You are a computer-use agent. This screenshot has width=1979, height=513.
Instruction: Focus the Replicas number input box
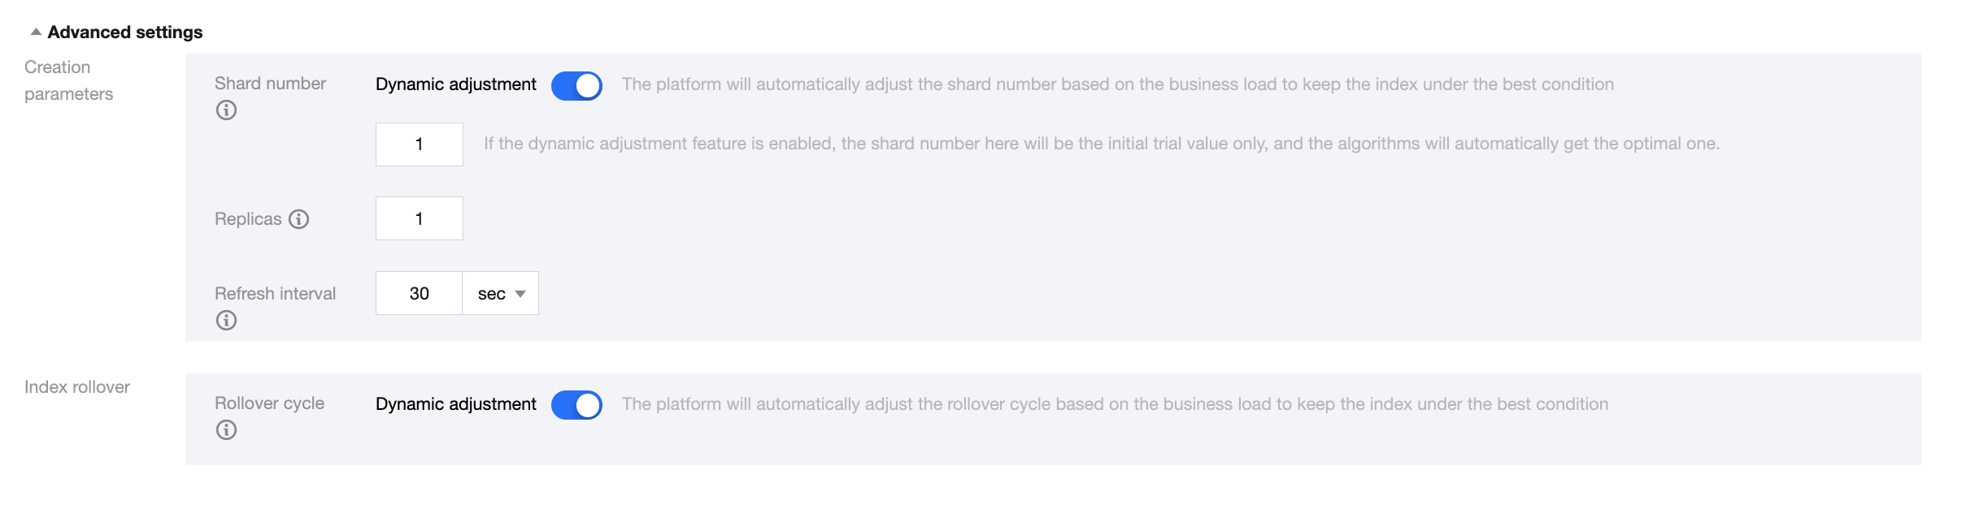point(420,219)
